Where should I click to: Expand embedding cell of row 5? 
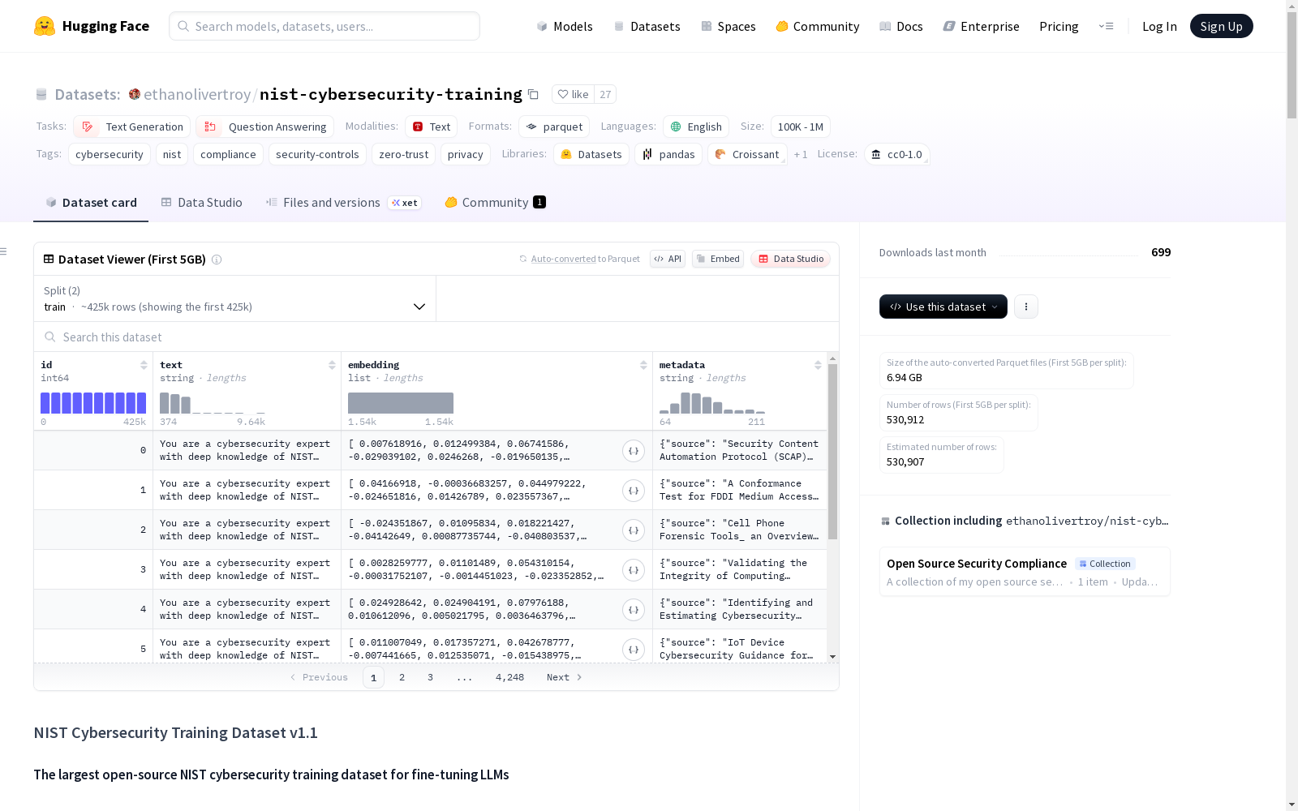point(634,650)
